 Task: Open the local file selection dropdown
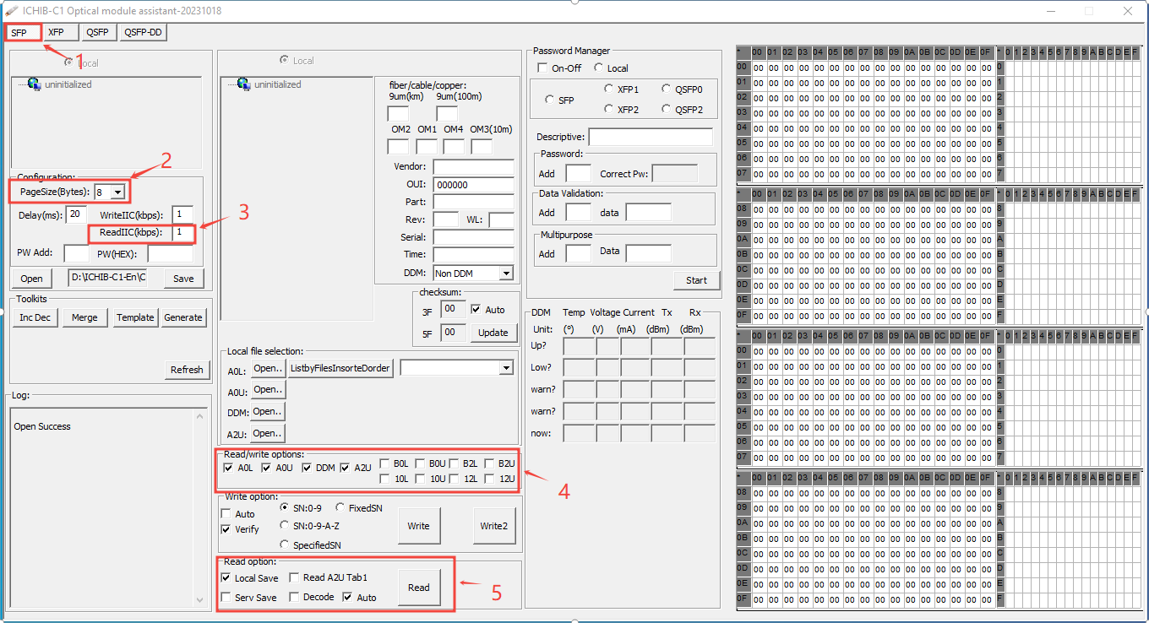505,367
